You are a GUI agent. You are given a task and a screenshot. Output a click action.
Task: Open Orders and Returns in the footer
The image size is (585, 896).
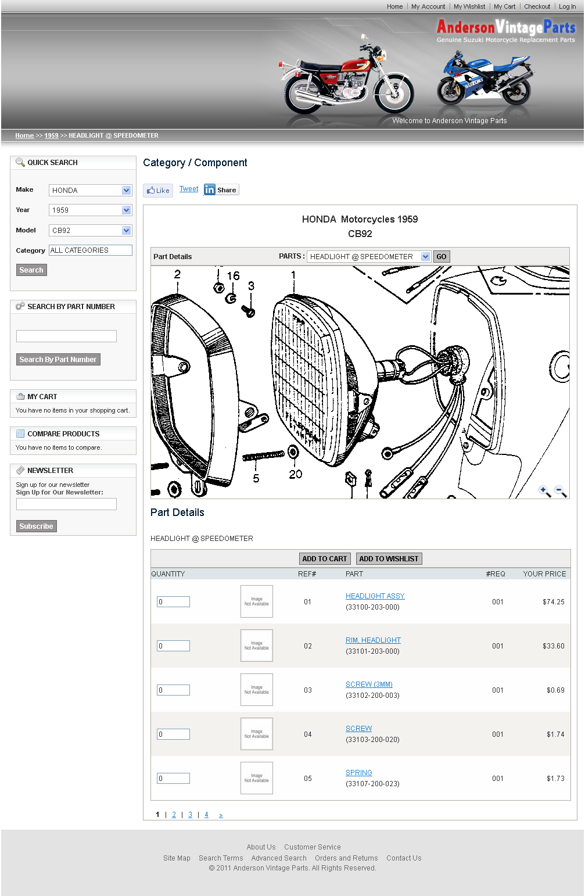(x=346, y=858)
